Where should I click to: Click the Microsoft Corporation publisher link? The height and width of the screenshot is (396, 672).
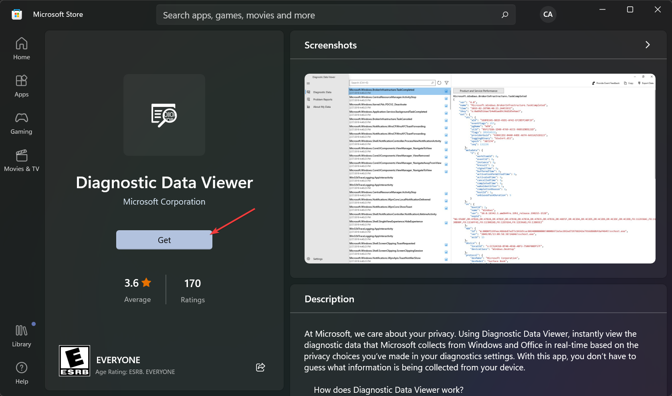pyautogui.click(x=164, y=202)
